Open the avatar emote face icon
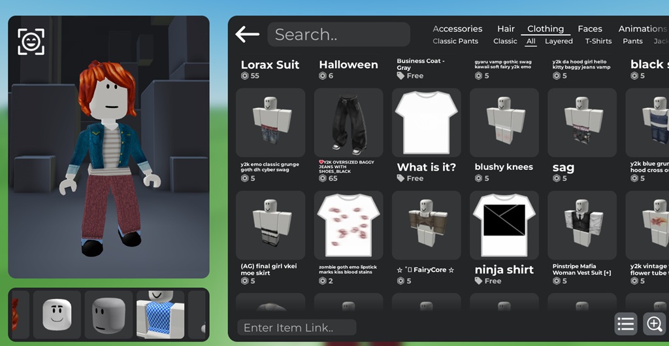The height and width of the screenshot is (346, 669). click(31, 42)
